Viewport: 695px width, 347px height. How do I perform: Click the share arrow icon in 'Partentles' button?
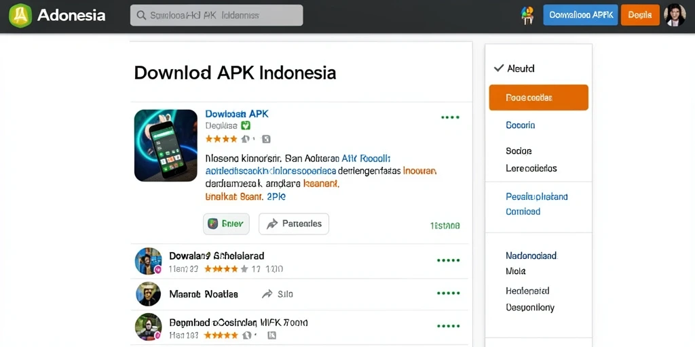pos(271,224)
